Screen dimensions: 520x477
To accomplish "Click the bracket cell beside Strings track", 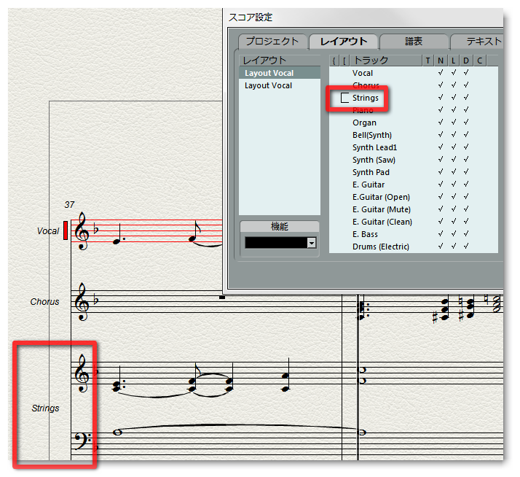I will pos(345,98).
